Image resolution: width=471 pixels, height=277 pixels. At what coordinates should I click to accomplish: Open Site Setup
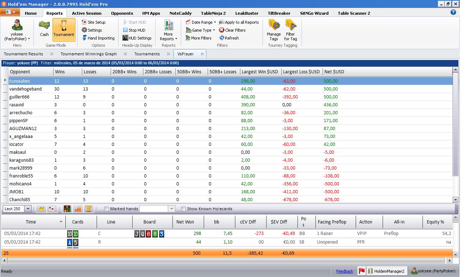point(93,22)
